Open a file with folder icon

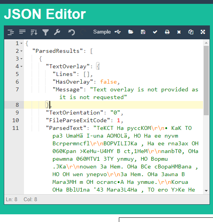coord(131,32)
